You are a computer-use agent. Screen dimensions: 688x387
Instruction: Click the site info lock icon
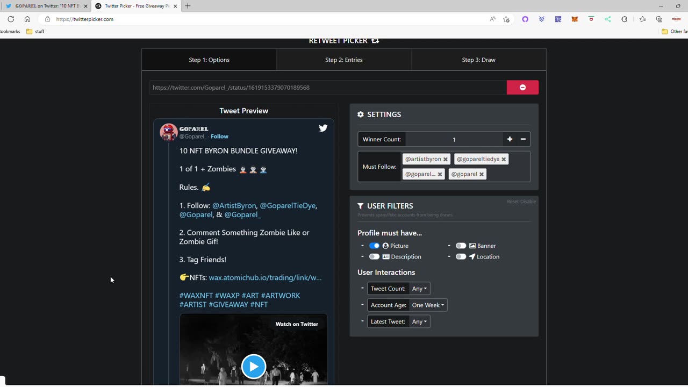tap(47, 19)
